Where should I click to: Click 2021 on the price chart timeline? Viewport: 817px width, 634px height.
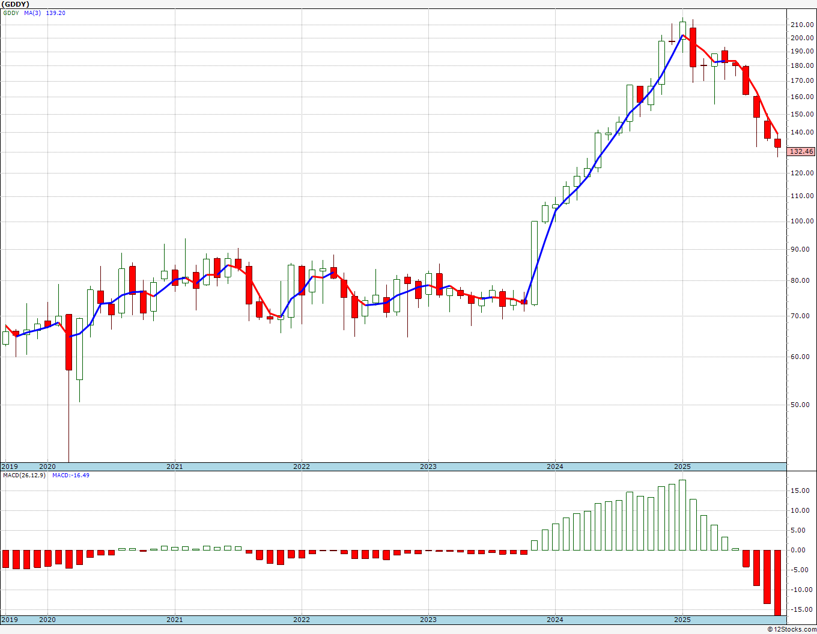174,466
